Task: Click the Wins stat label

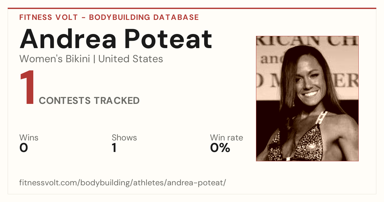Action: [x=29, y=138]
